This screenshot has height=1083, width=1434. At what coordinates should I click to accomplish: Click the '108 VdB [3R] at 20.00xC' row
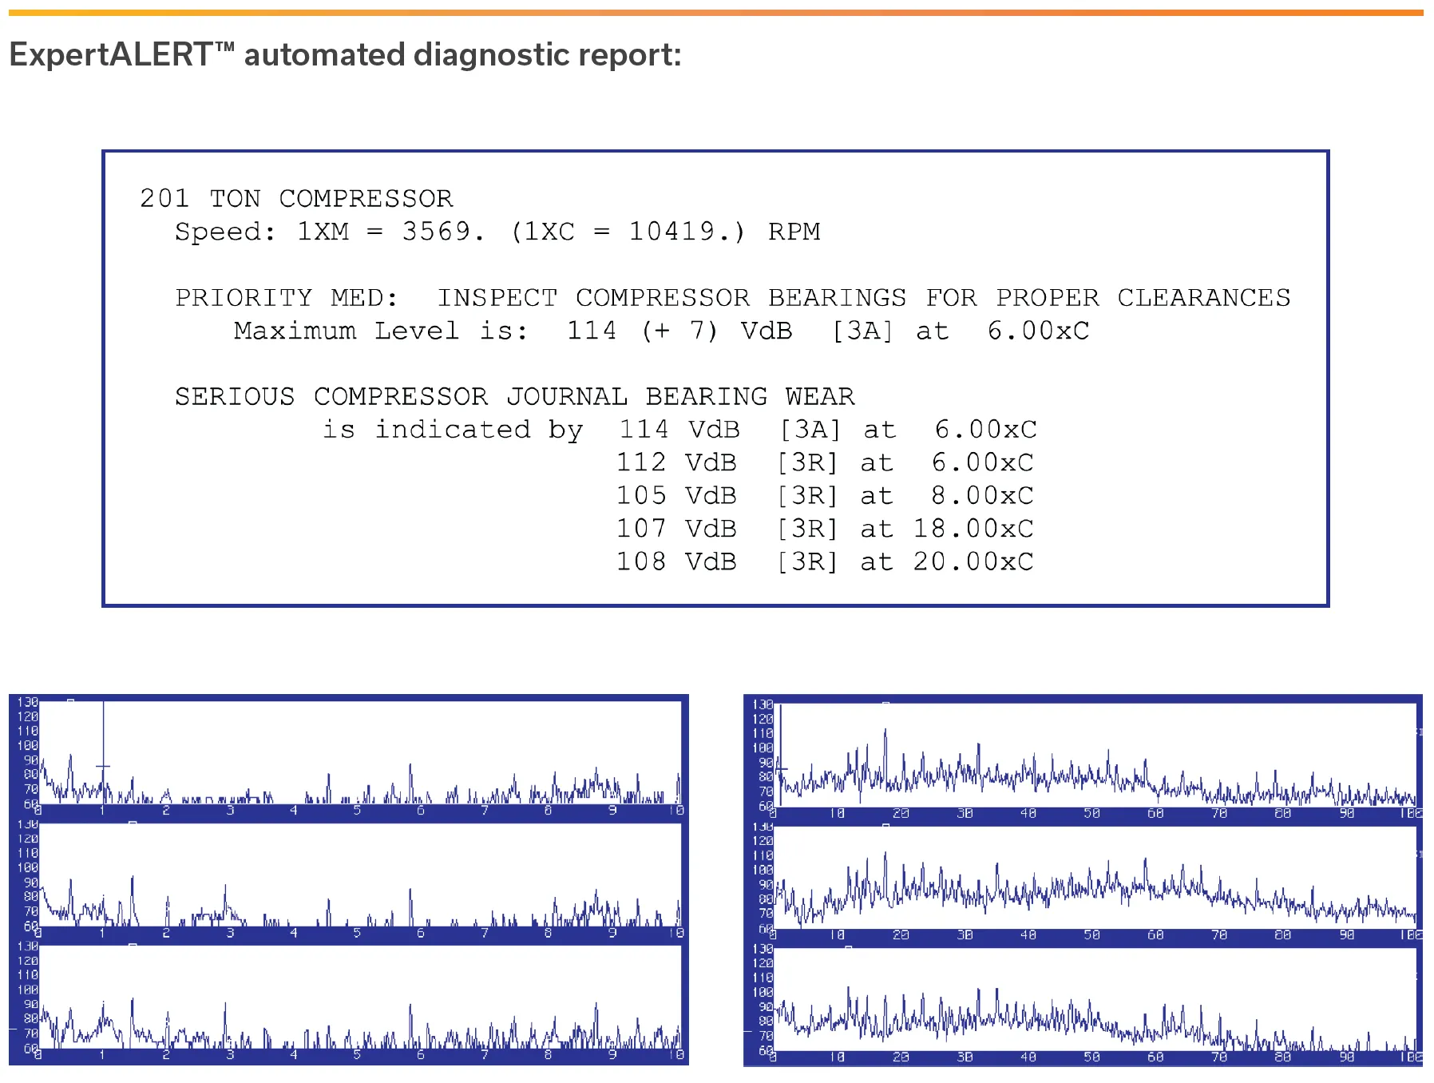click(825, 561)
